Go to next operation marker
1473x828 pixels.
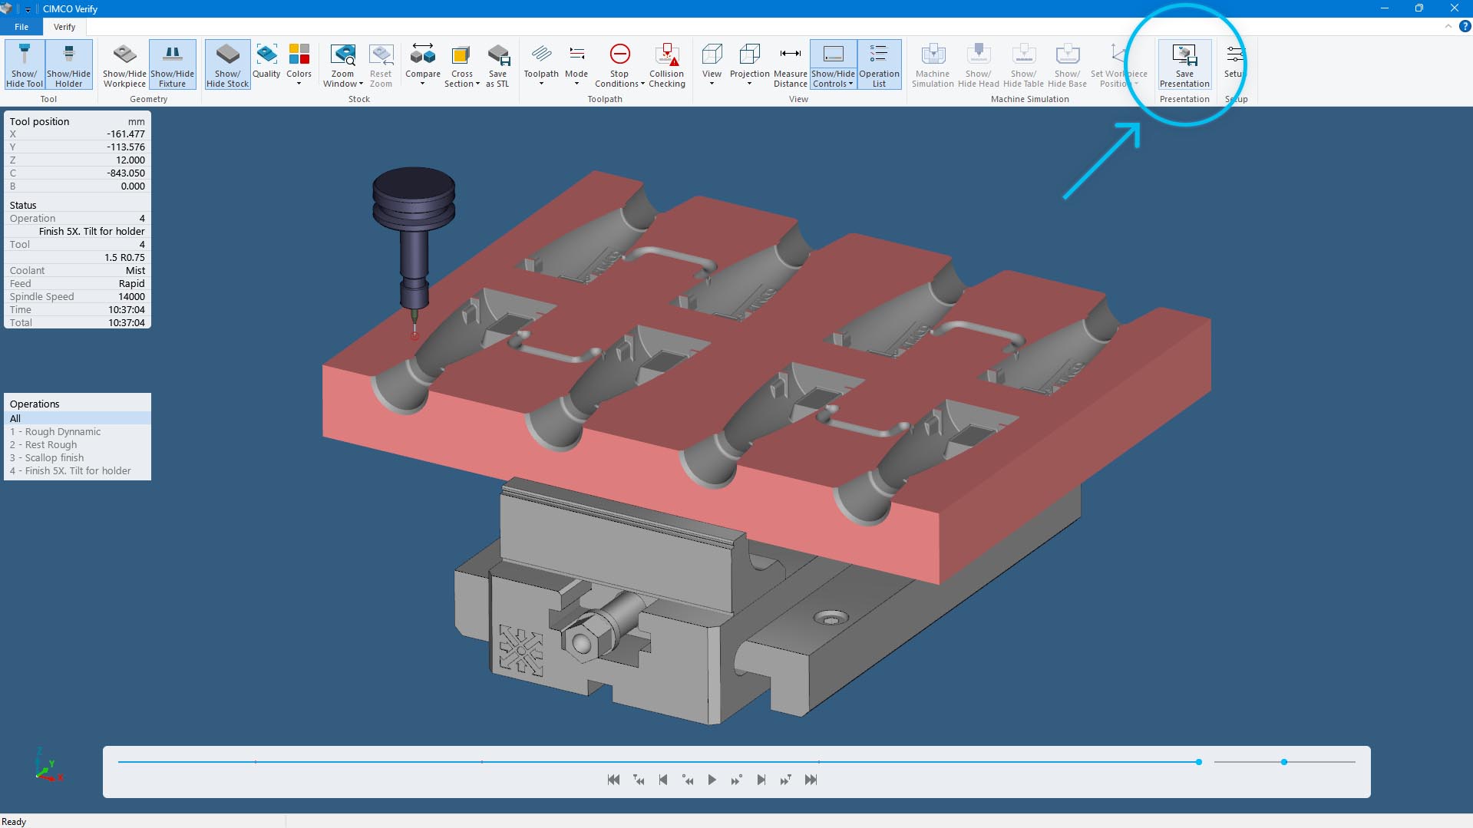coord(785,780)
